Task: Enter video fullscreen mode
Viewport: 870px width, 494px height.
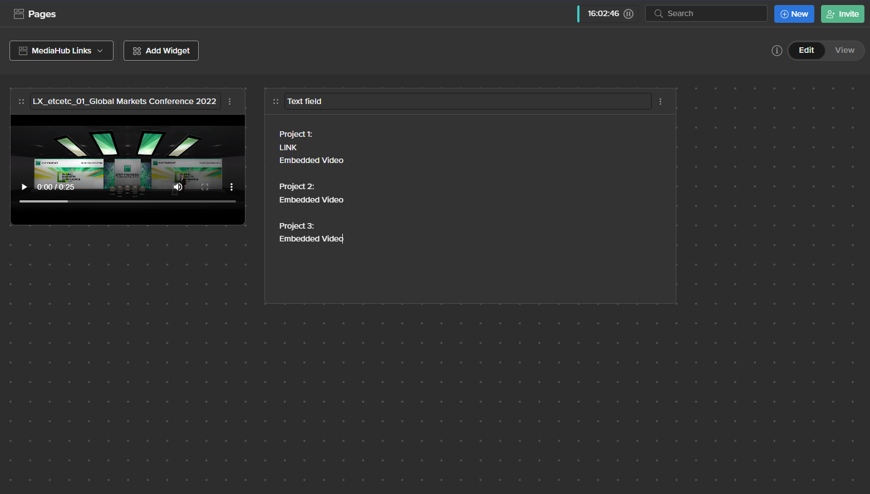Action: [x=205, y=187]
